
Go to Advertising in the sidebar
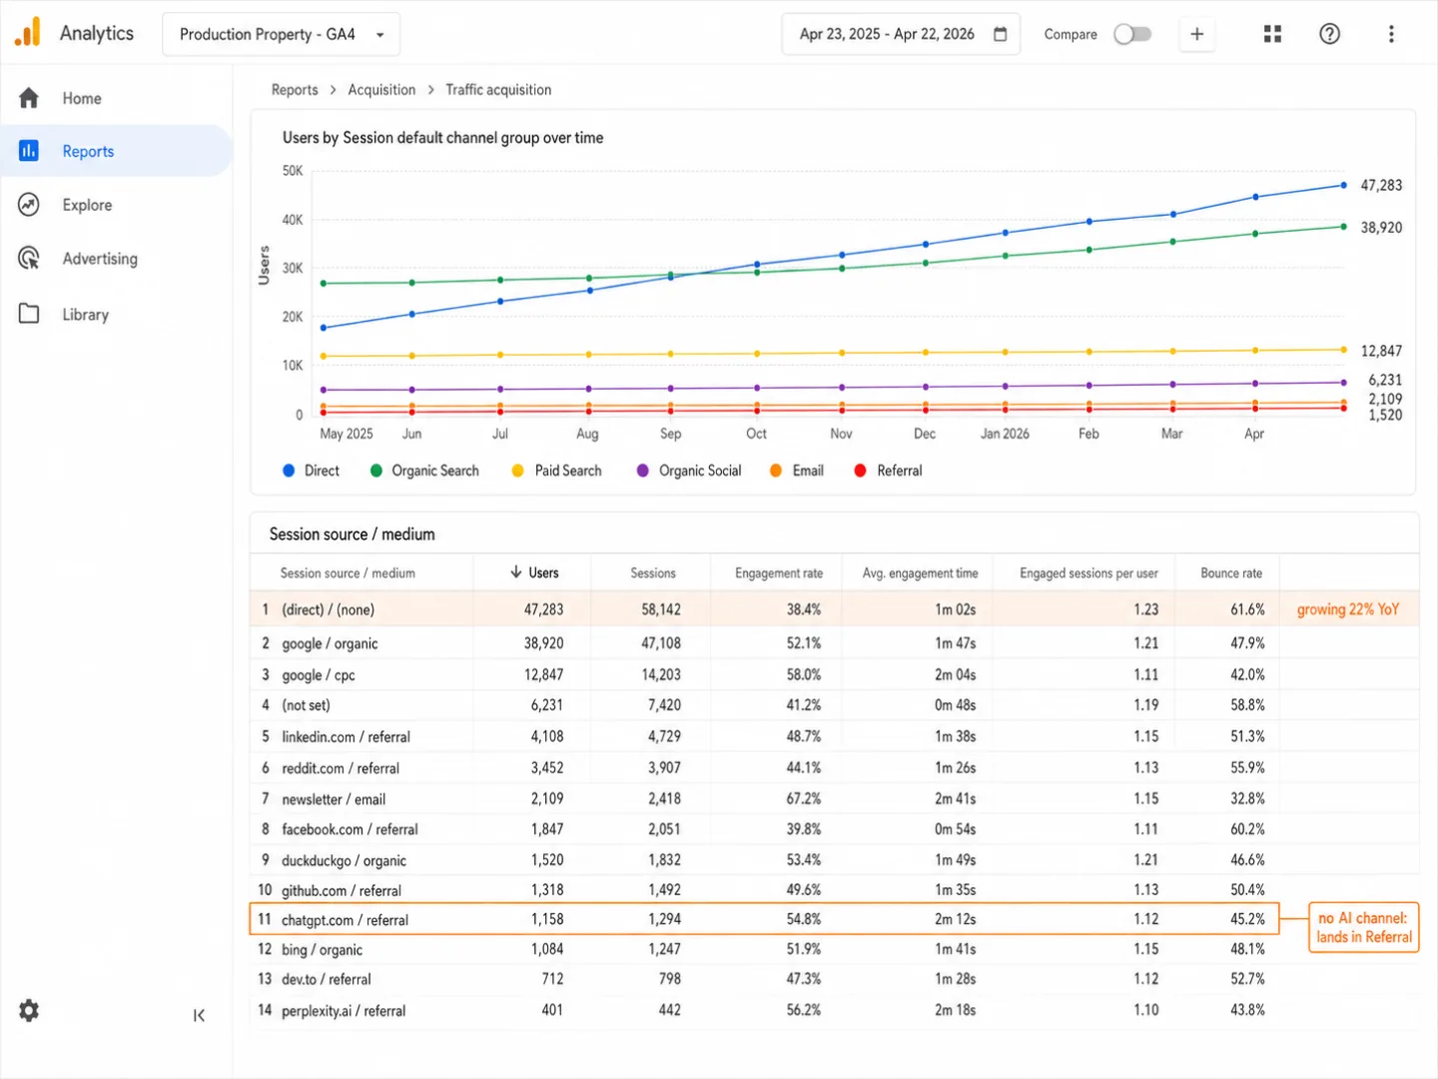(x=100, y=259)
